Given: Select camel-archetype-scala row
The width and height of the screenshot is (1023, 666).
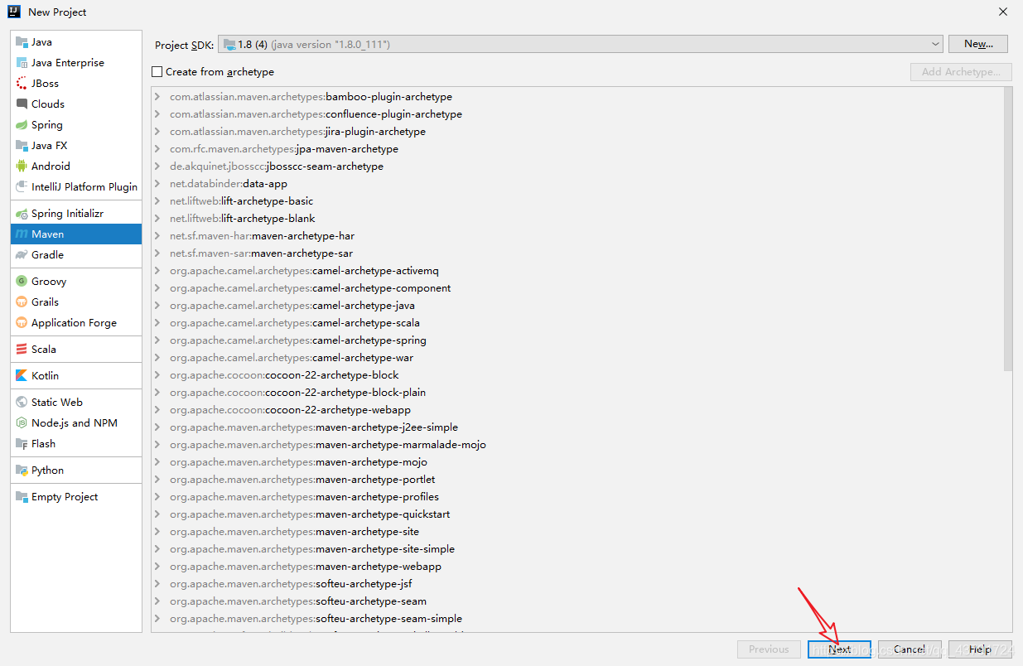Looking at the screenshot, I should point(577,323).
